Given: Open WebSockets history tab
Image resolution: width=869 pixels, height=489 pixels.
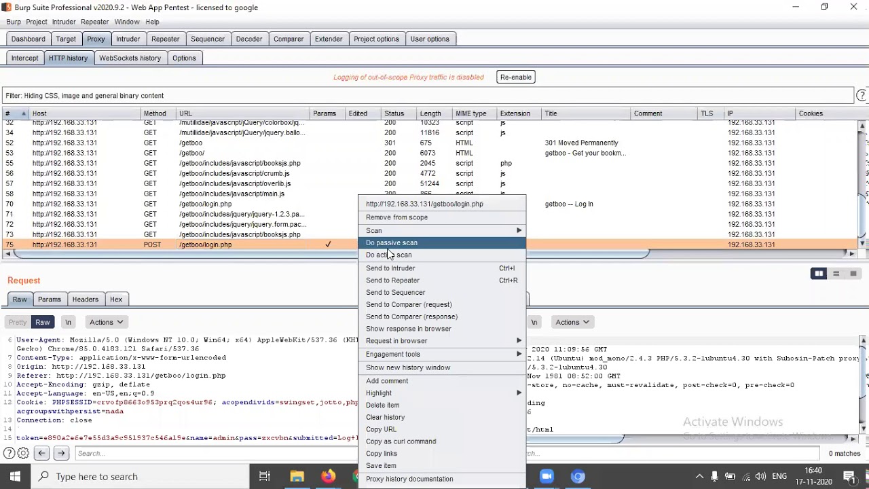Looking at the screenshot, I should pos(130,58).
